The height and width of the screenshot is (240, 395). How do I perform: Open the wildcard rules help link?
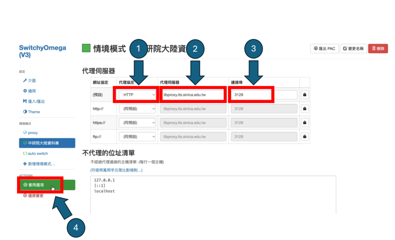[116, 170]
